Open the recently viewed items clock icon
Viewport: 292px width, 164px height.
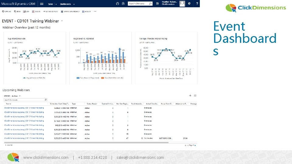117,4
